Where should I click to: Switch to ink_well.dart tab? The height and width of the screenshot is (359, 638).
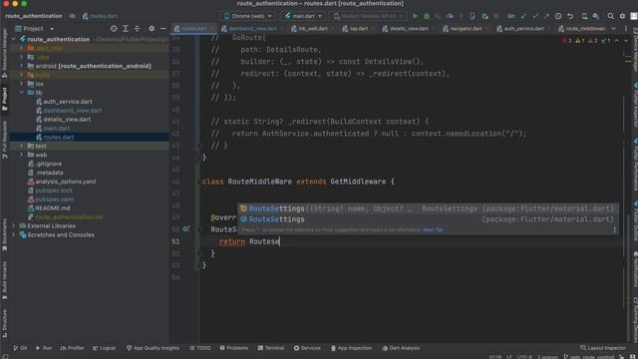310,29
